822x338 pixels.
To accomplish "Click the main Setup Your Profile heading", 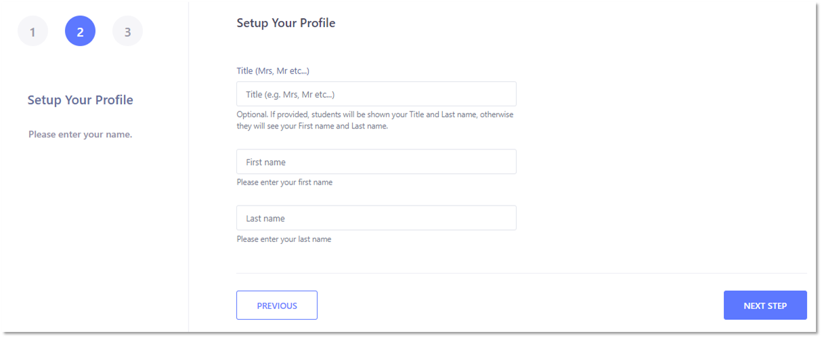I will (286, 23).
